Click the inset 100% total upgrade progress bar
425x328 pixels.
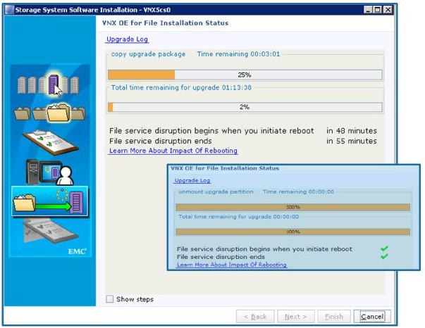coord(292,232)
